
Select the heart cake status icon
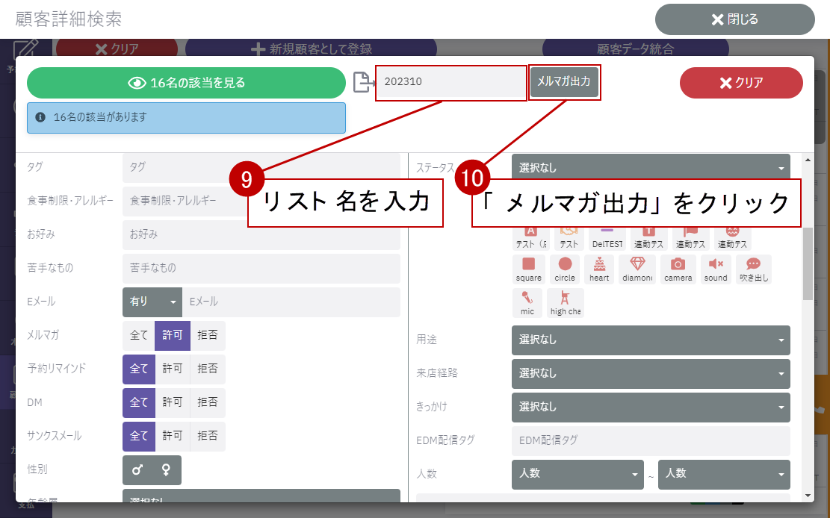click(599, 268)
